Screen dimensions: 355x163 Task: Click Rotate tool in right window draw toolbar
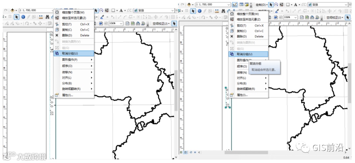pyautogui.click(x=276, y=5)
